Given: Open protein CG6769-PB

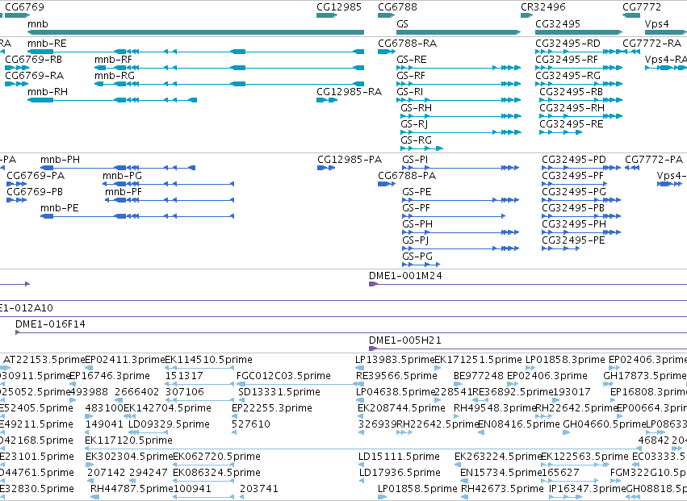Looking at the screenshot, I should (x=16, y=200).
